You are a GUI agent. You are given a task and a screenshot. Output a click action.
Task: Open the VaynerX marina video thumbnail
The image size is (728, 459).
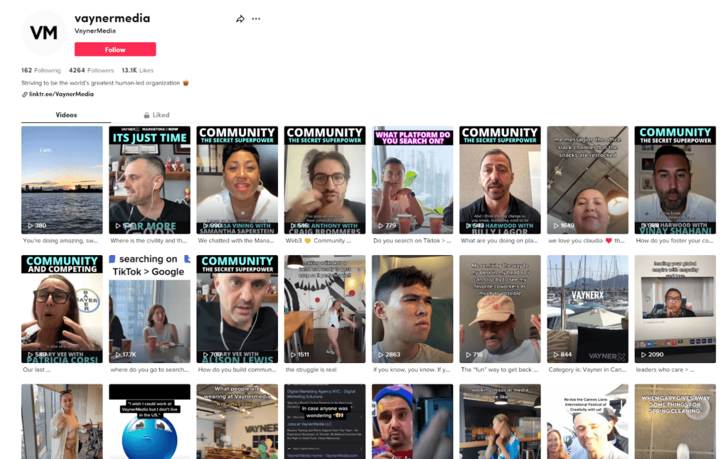(587, 309)
